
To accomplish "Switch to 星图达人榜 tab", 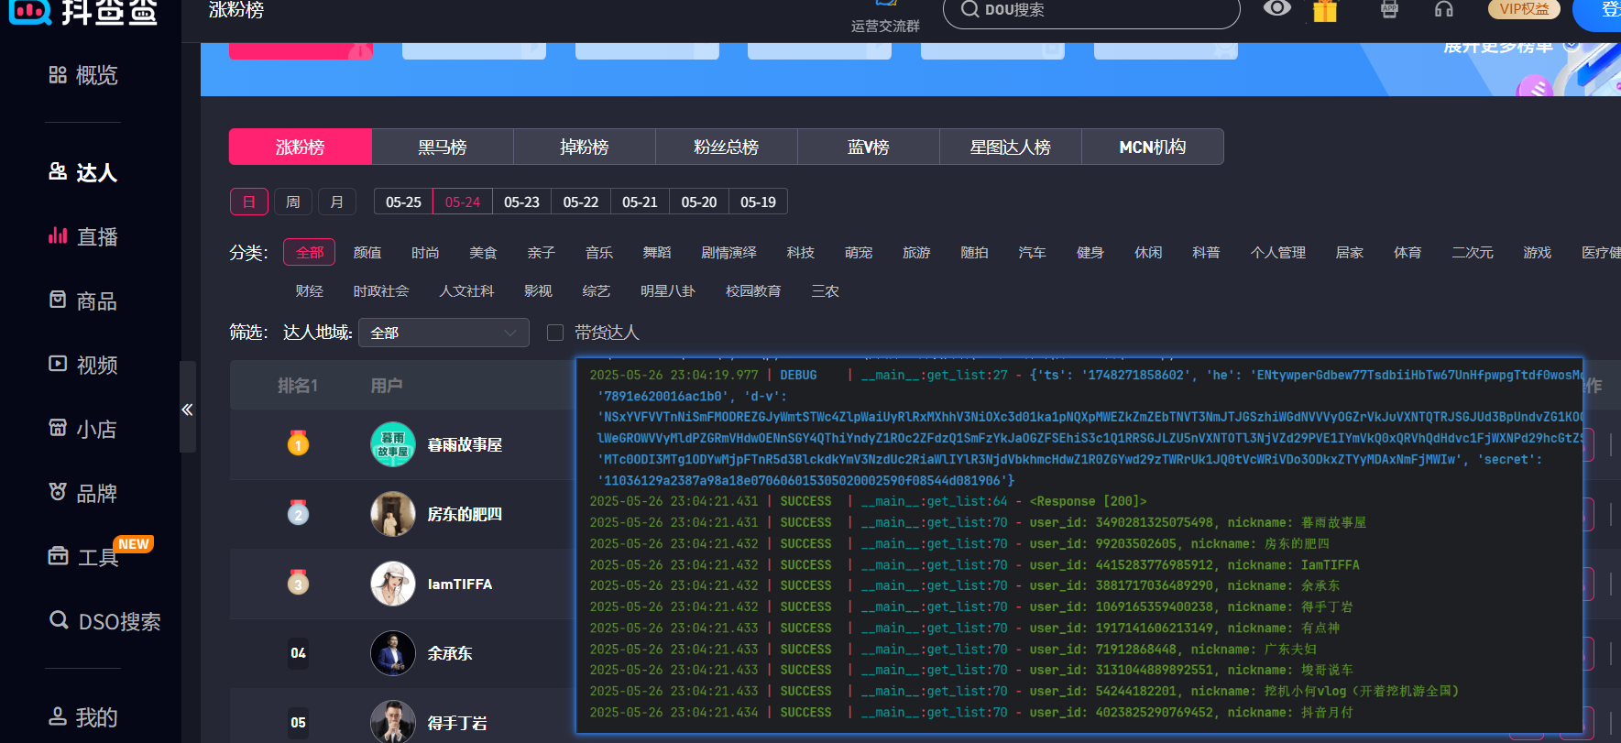I will coord(1011,147).
